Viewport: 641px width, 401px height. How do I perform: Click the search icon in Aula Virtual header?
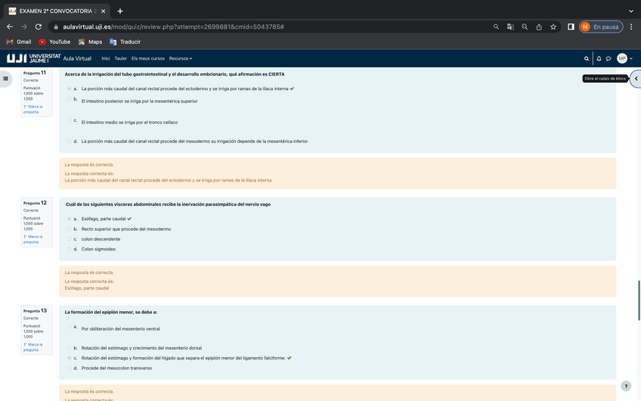click(x=587, y=58)
